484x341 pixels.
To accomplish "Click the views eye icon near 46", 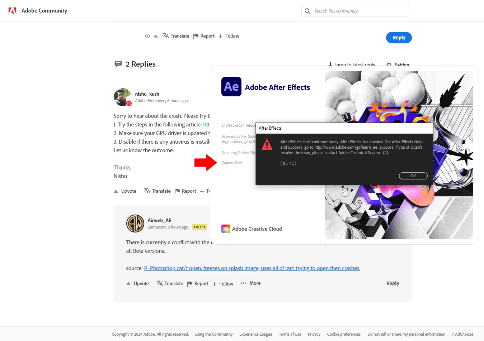I will (x=147, y=36).
